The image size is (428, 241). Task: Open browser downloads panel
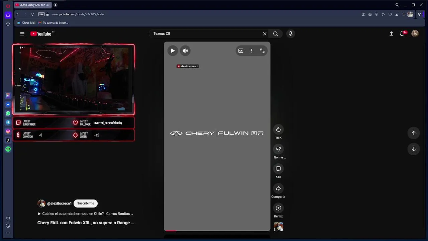pyautogui.click(x=397, y=14)
